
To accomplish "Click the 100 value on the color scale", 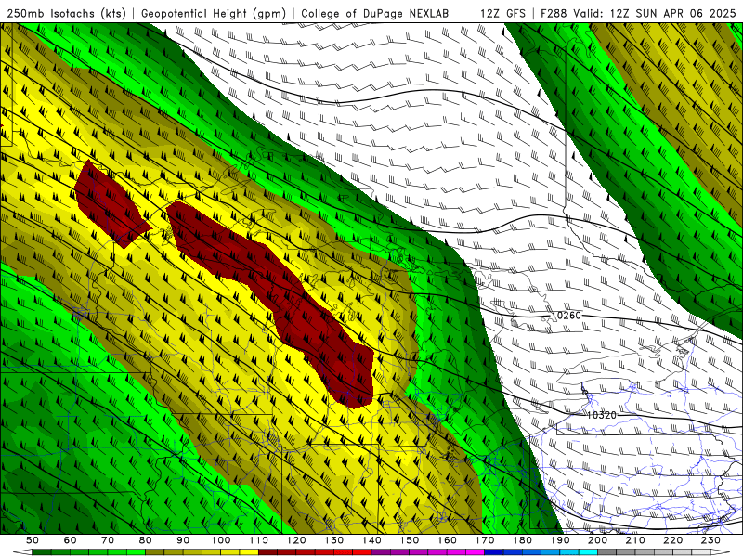I will coord(221,540).
